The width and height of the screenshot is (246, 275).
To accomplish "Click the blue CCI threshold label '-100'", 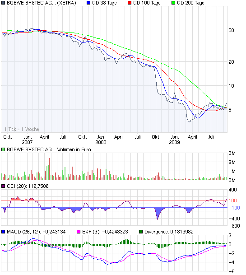I will pyautogui.click(x=234, y=208).
